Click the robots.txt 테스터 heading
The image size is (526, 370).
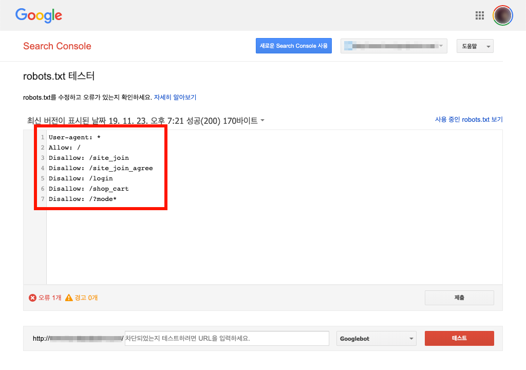59,76
